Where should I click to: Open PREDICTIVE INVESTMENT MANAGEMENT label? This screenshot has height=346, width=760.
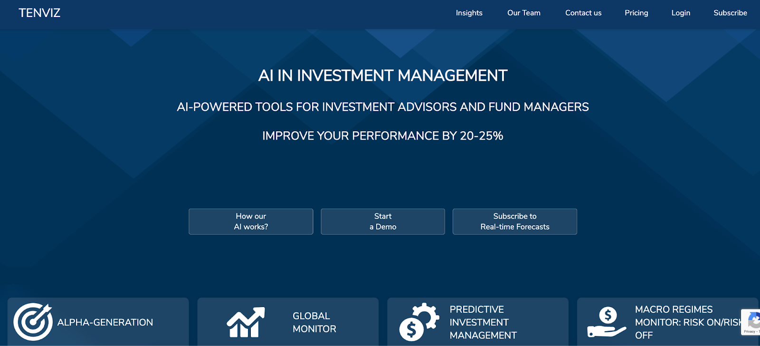click(x=483, y=322)
